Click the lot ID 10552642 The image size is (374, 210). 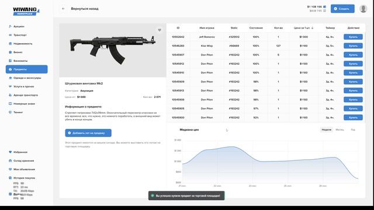[x=178, y=37]
